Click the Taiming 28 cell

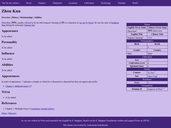(x=137, y=89)
